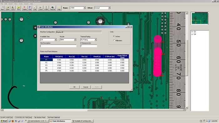219x123 pixels.
Task: Click horizontal scrollbar left arrow of canvas
Action: (x=3, y=110)
